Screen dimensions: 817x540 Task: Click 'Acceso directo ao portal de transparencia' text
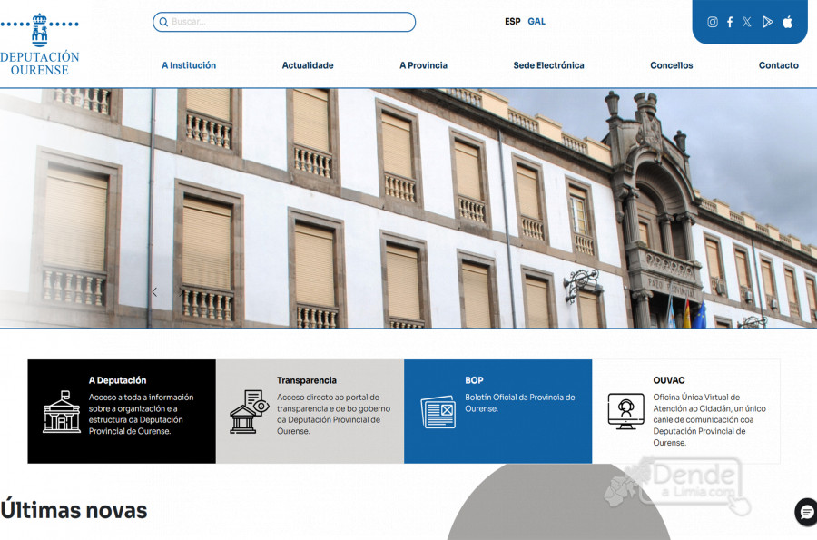coord(333,414)
